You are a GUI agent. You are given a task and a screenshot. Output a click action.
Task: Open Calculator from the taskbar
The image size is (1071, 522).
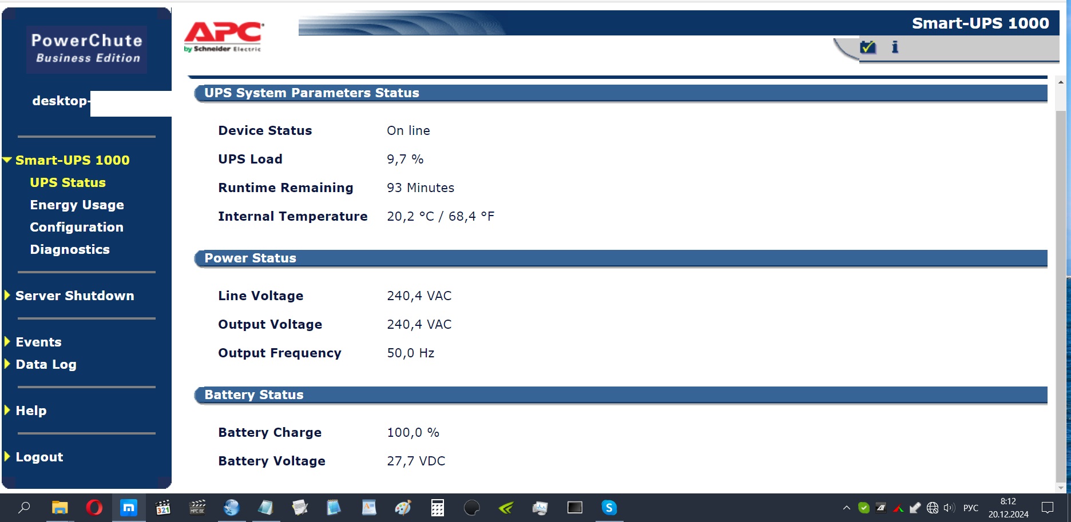438,508
